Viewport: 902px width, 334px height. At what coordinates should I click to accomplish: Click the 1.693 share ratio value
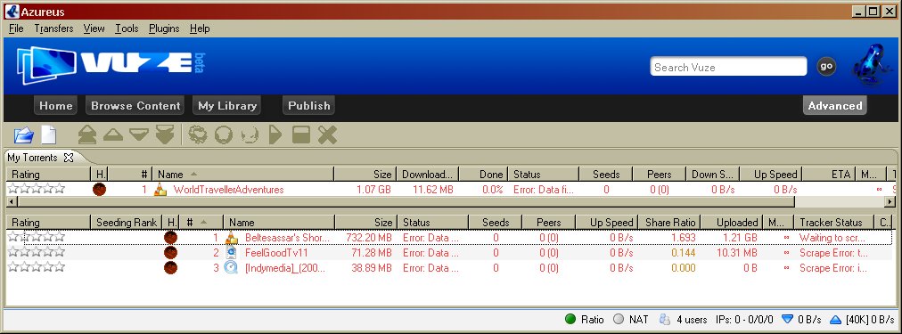[x=684, y=238]
